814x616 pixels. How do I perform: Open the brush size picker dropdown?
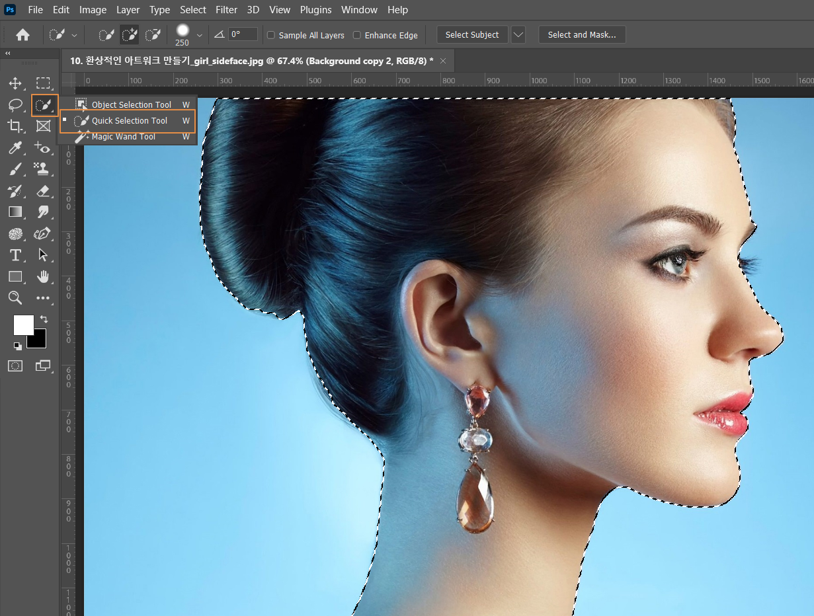coord(199,35)
